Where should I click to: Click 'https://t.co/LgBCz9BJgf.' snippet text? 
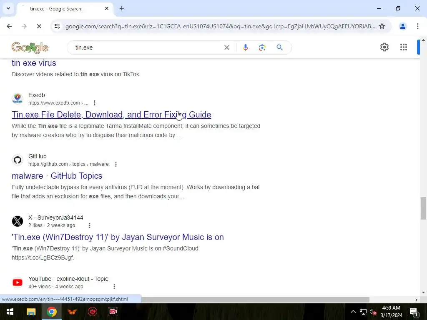coord(43,257)
